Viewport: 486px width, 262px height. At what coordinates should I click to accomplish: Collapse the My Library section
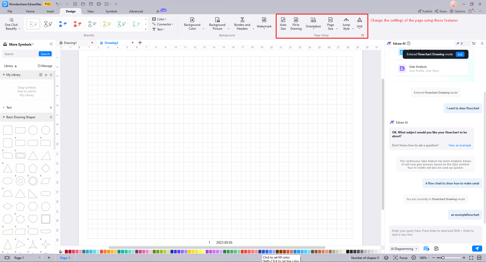pos(4,75)
